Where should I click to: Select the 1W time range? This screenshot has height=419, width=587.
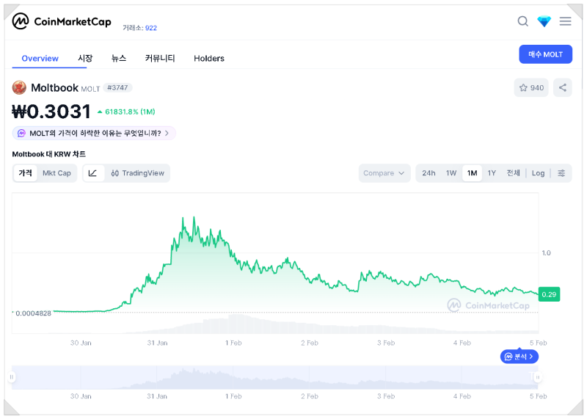pyautogui.click(x=451, y=173)
